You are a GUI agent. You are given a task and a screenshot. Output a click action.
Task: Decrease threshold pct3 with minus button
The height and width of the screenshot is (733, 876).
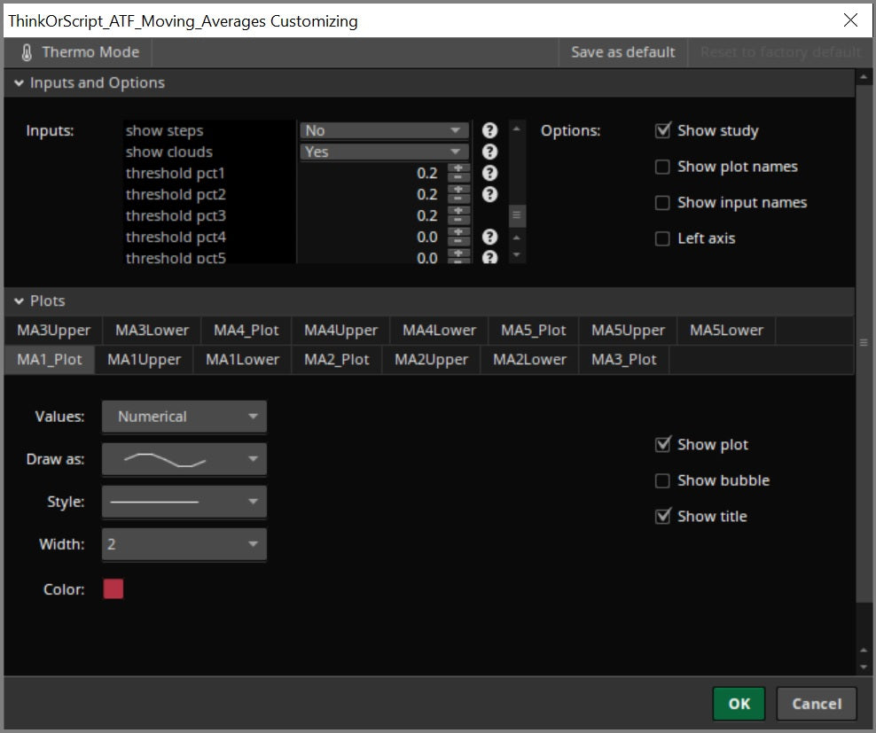[458, 220]
